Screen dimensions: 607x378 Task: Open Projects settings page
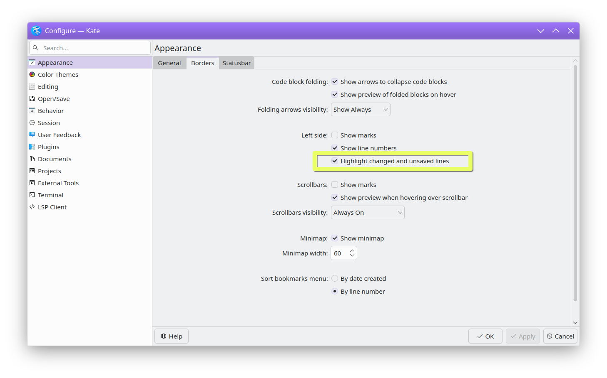click(90, 171)
